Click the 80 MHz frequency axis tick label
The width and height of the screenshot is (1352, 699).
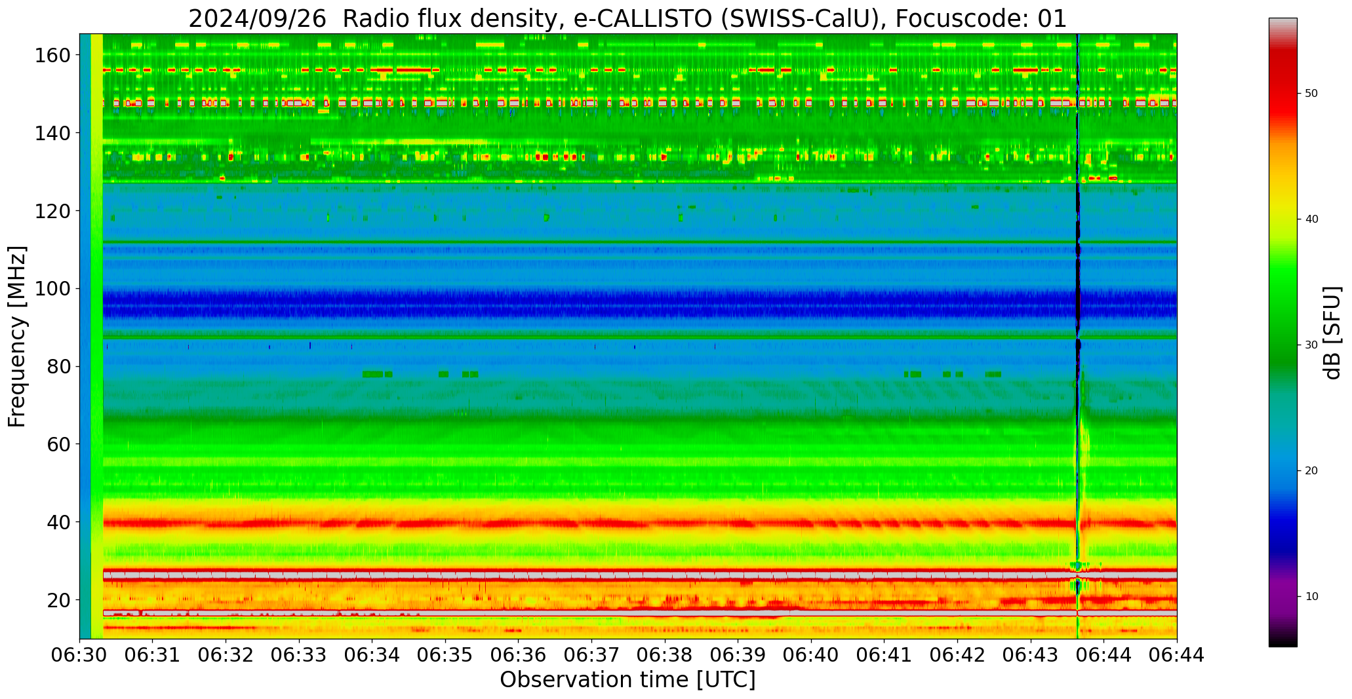(59, 367)
